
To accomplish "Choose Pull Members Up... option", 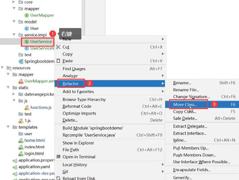I will tap(202, 148).
